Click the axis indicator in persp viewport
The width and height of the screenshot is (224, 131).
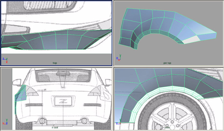coord(118,59)
